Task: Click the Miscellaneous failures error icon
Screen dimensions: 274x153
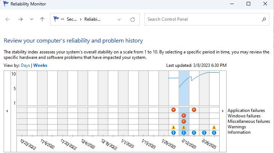Action: tap(184, 121)
